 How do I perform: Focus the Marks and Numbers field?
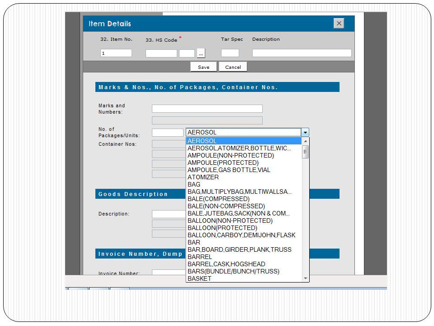point(208,109)
